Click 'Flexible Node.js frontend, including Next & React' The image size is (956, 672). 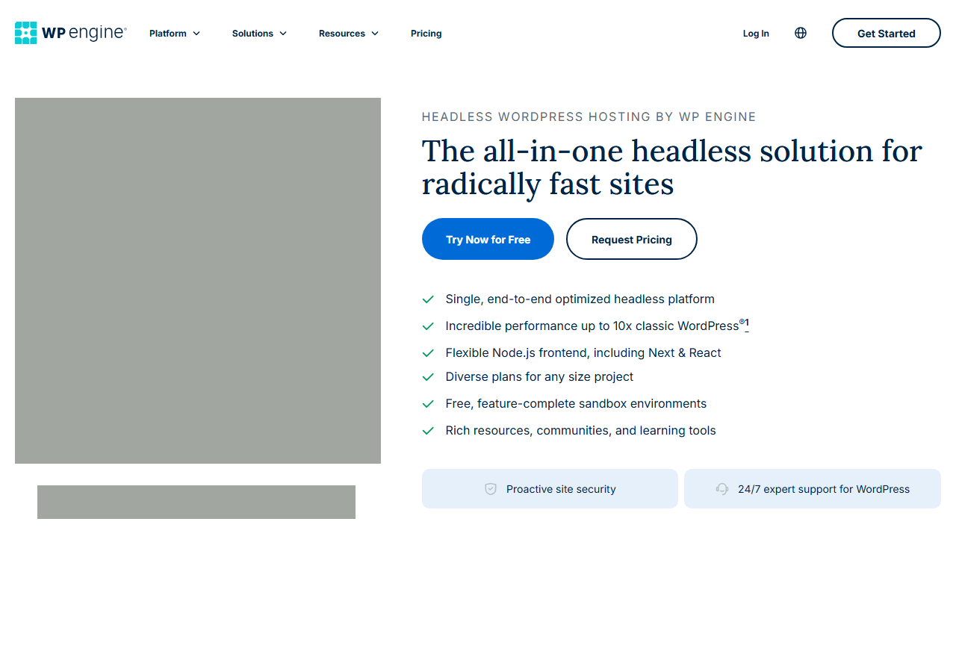583,353
